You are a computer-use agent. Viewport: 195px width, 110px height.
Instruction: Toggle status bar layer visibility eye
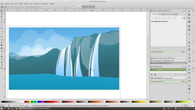tap(21, 106)
